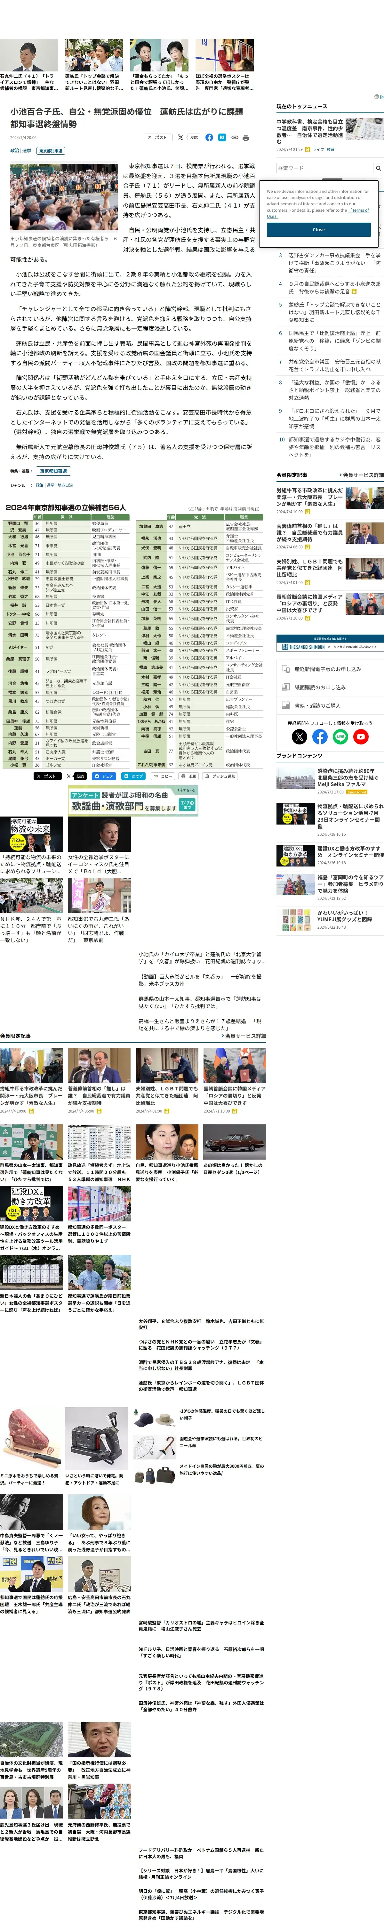Click the 歌謡曲・演歌部門 survey banner
Screen dimensions: 384x1922
133,801
